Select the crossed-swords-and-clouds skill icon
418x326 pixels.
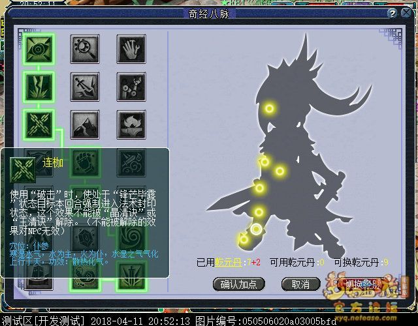(131, 162)
